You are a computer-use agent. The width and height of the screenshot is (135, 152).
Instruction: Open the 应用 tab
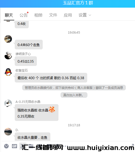point(68,15)
